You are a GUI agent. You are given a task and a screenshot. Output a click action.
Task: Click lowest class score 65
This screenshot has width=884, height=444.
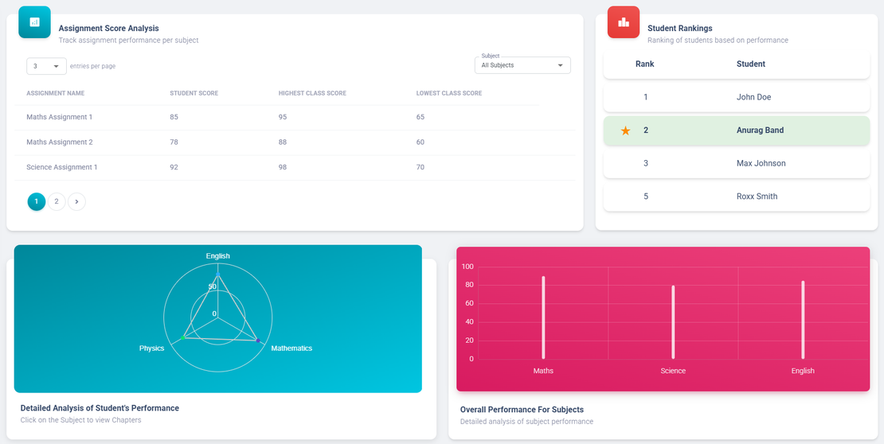[x=420, y=117]
